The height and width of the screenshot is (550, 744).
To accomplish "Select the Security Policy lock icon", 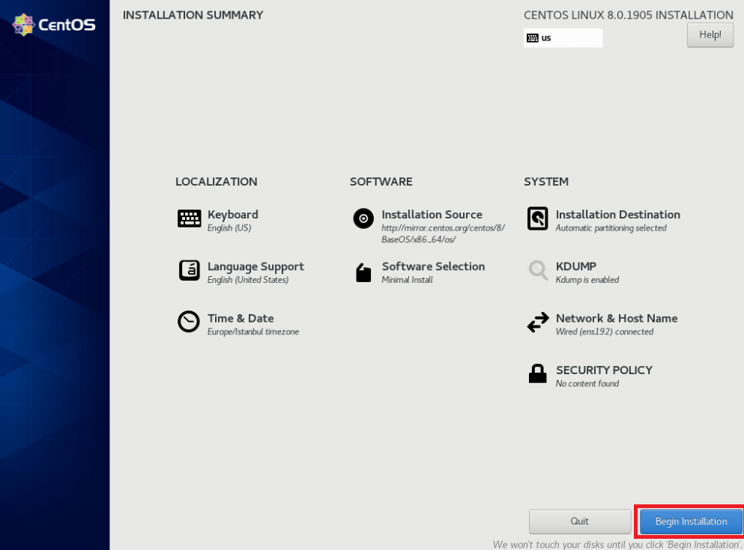I will tap(538, 373).
